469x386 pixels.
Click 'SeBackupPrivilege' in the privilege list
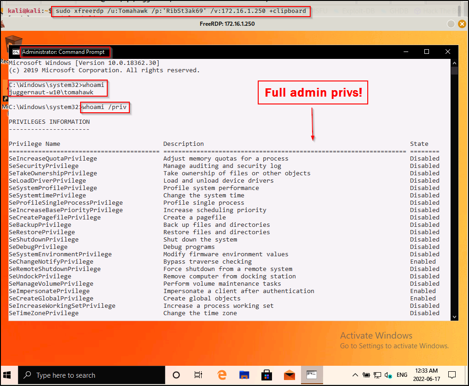(40, 225)
